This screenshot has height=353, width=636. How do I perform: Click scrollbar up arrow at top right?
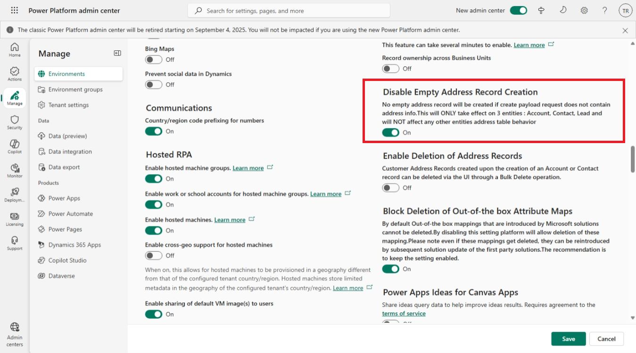(633, 43)
